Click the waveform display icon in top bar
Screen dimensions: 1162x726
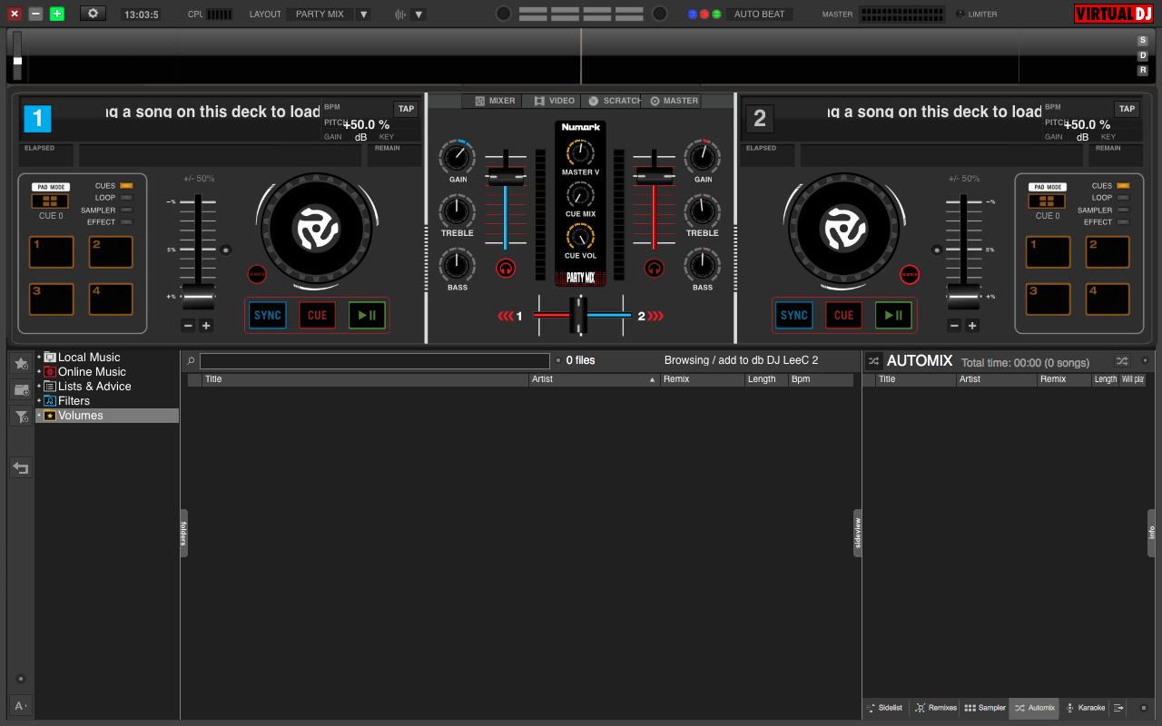[401, 15]
